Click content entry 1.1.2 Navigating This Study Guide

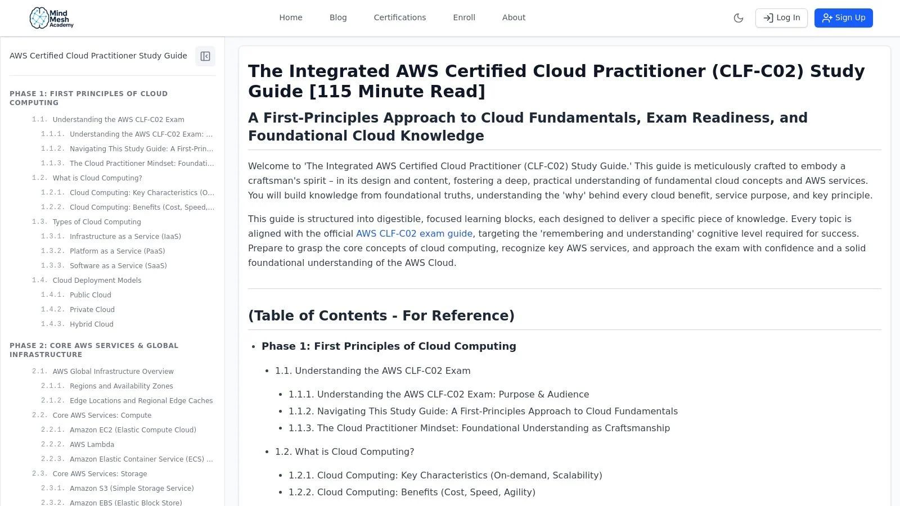pyautogui.click(x=483, y=412)
